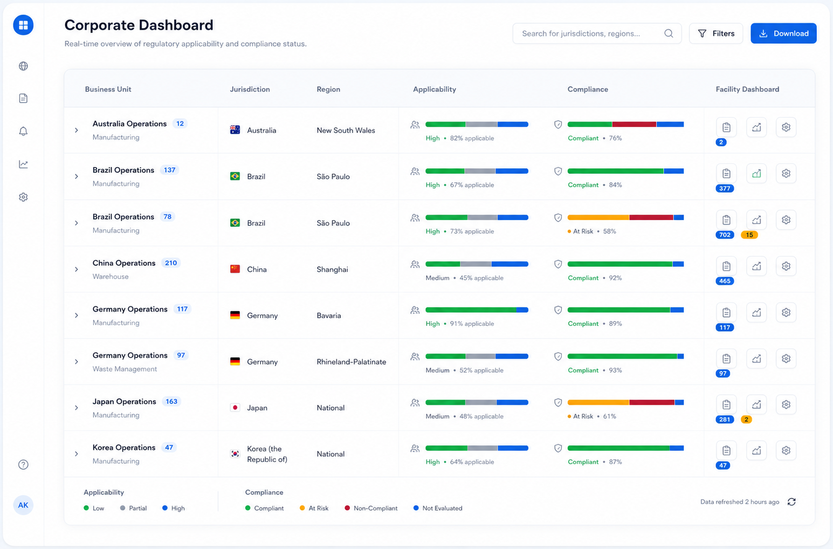Open clipboard report for Korea Operations row
Screen dimensions: 833x549
pyautogui.click(x=726, y=450)
